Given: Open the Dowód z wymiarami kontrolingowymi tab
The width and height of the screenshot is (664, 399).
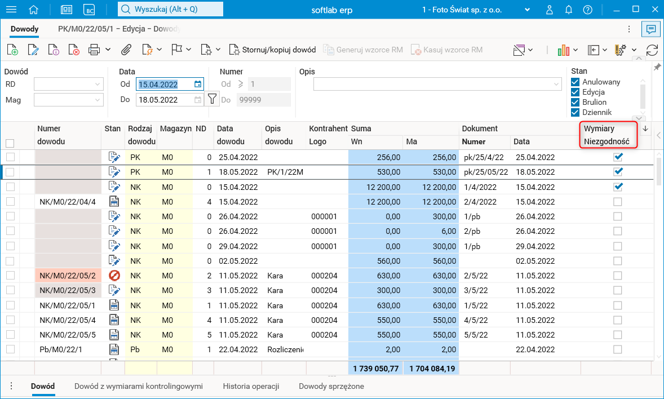Looking at the screenshot, I should tap(139, 386).
